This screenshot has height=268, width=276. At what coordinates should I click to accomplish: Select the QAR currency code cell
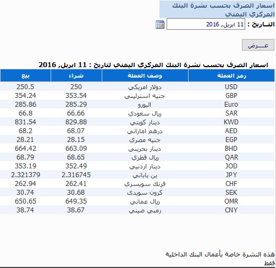click(x=231, y=157)
